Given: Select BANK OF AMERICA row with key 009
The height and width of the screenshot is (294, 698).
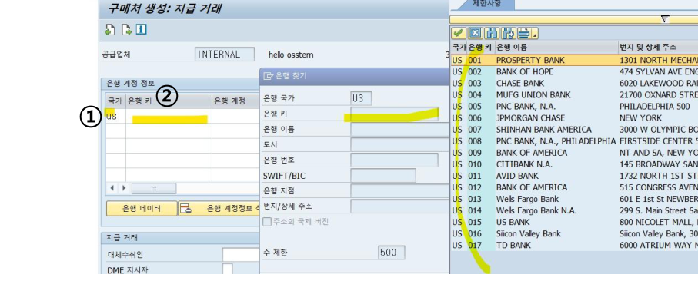Looking at the screenshot, I should 574,152.
